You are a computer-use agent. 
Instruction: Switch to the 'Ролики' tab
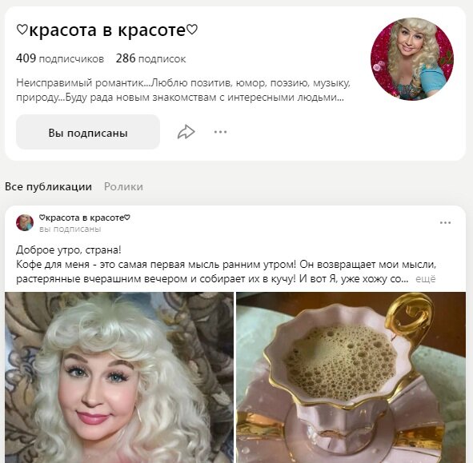(123, 186)
